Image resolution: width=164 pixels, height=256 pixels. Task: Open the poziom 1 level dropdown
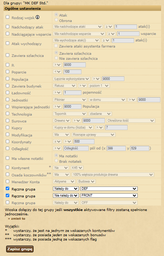(99, 86)
